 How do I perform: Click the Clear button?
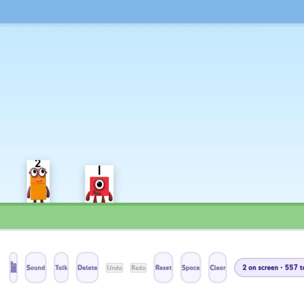pyautogui.click(x=217, y=268)
